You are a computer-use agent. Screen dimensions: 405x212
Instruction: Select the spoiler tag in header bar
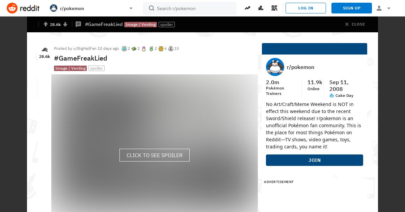point(167,25)
